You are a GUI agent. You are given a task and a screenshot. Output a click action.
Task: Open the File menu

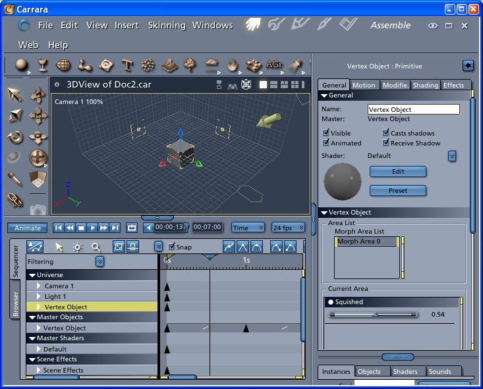(45, 25)
